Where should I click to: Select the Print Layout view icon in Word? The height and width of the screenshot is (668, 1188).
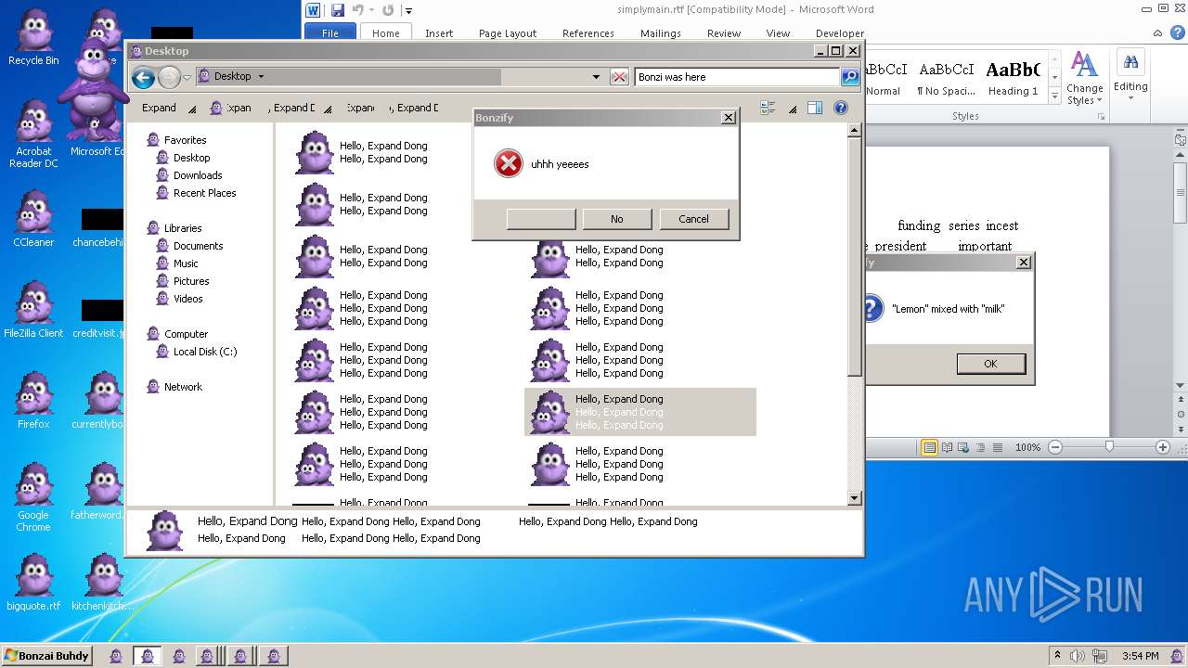[x=929, y=447]
